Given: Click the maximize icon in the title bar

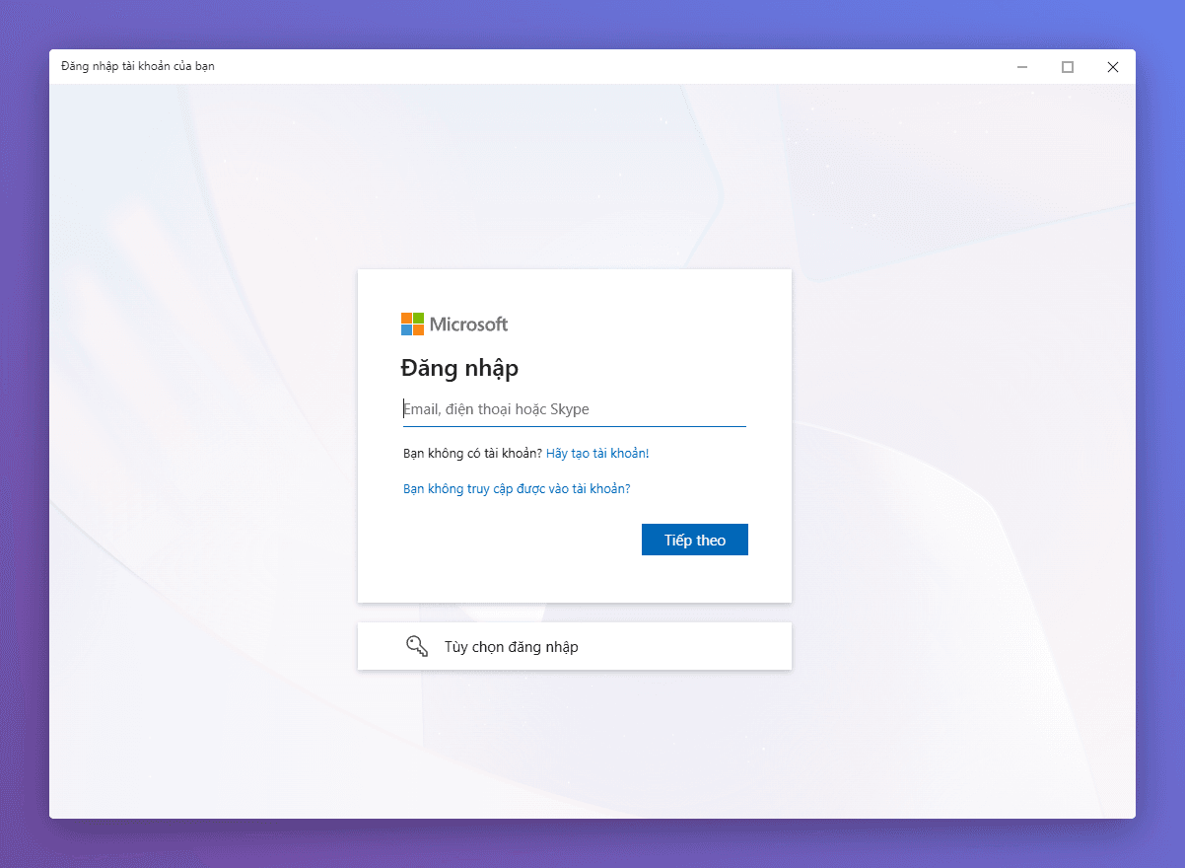Looking at the screenshot, I should (x=1067, y=66).
